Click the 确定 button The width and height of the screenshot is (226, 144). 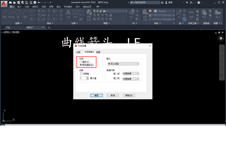point(97,95)
